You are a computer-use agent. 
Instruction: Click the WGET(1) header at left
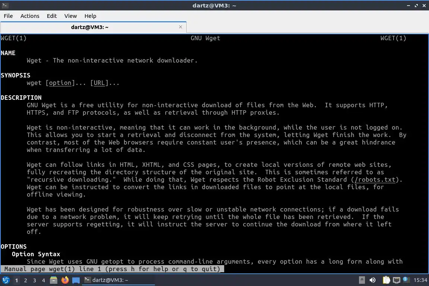pyautogui.click(x=14, y=38)
